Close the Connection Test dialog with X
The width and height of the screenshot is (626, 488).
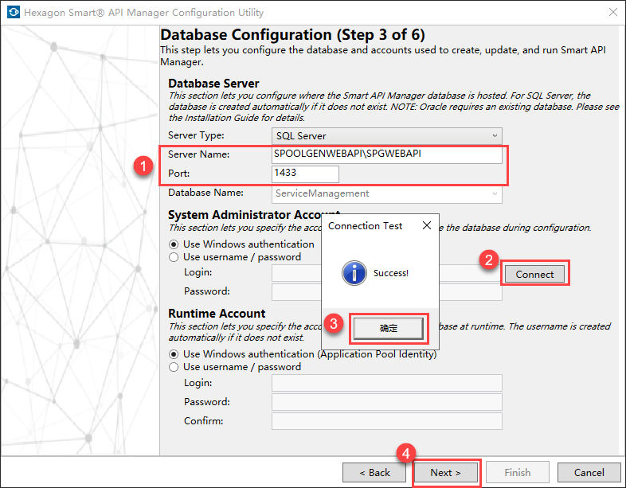426,225
